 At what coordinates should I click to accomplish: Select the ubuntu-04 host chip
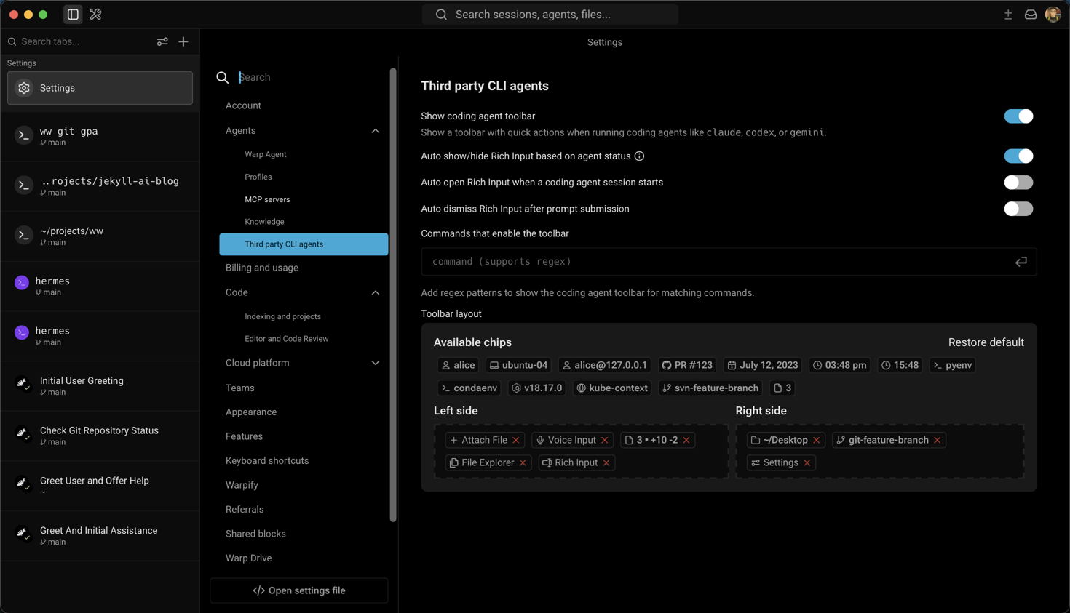[518, 365]
